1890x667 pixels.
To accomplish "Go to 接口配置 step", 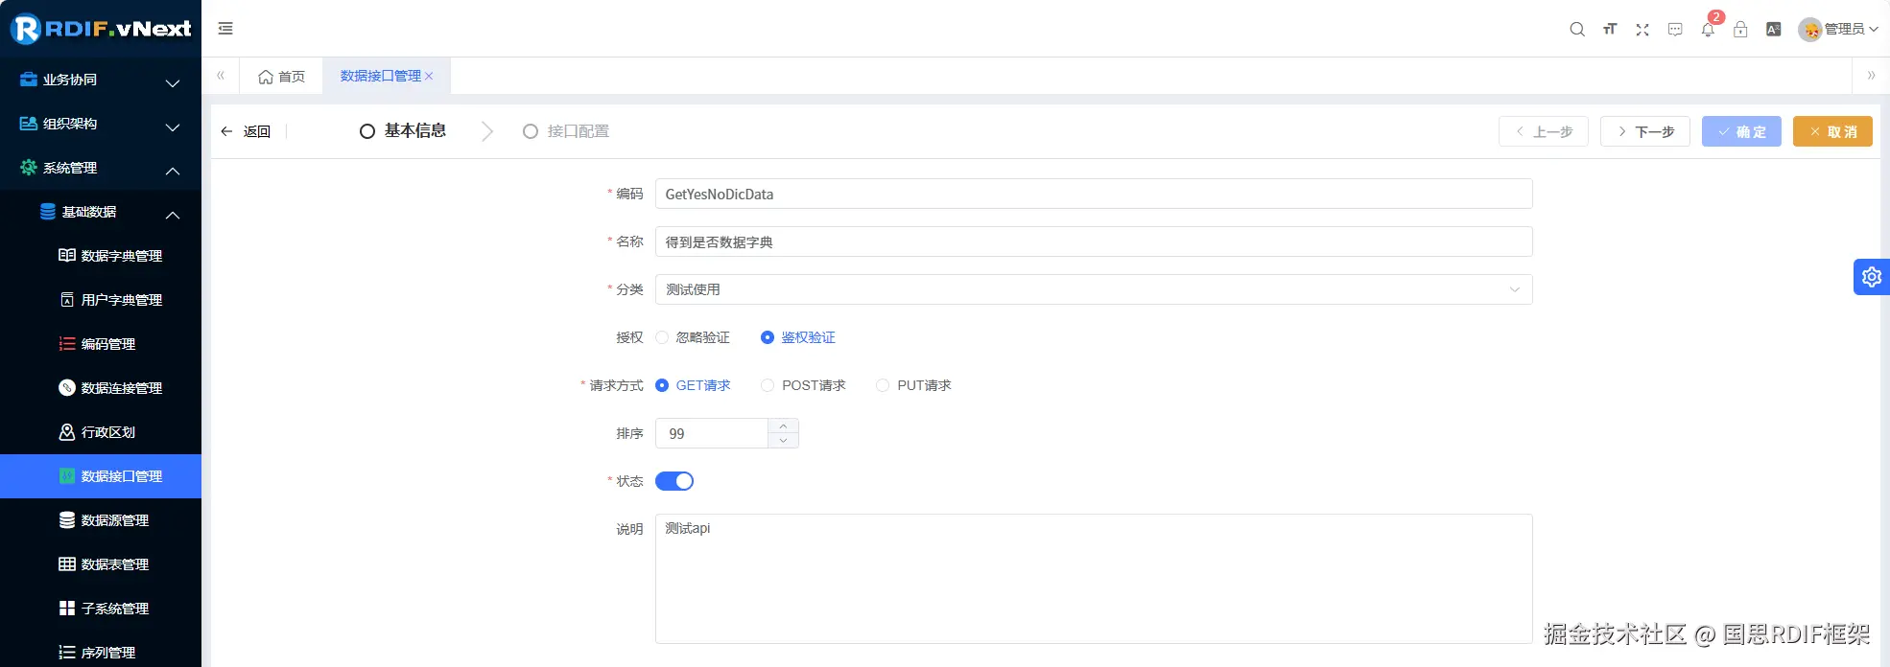I will (x=566, y=131).
